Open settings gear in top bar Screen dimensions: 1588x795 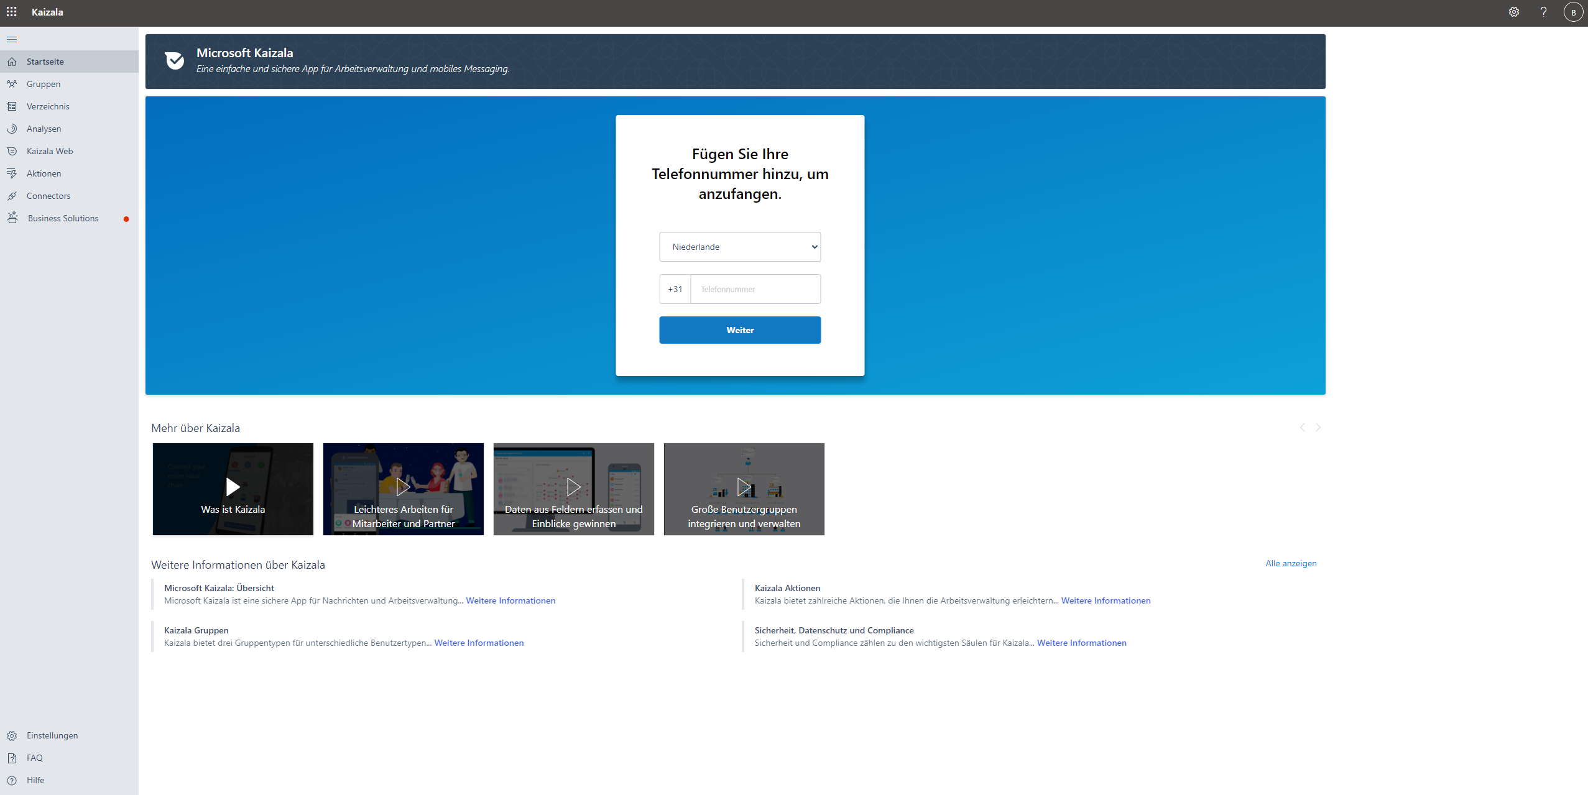point(1514,12)
